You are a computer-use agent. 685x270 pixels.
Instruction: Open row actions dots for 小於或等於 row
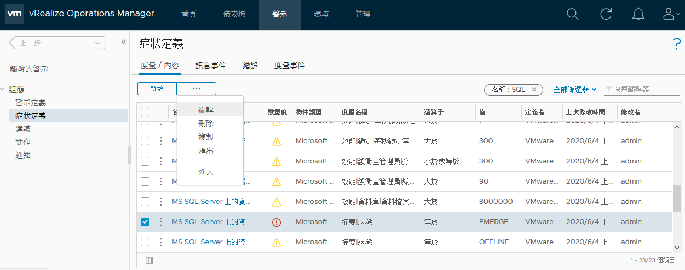pos(161,161)
